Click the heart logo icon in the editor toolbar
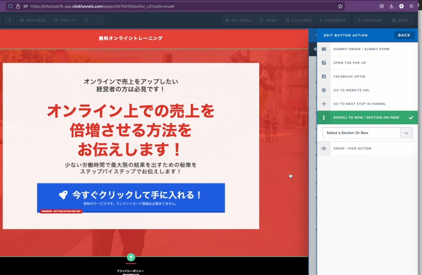The image size is (422, 275). coord(10,21)
